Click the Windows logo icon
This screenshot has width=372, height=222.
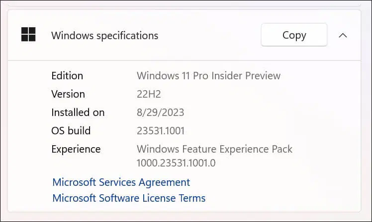(28, 35)
